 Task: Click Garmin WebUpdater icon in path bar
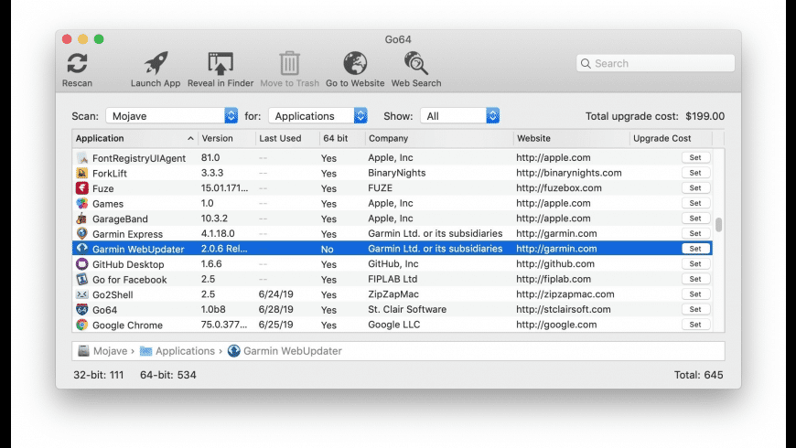[233, 350]
